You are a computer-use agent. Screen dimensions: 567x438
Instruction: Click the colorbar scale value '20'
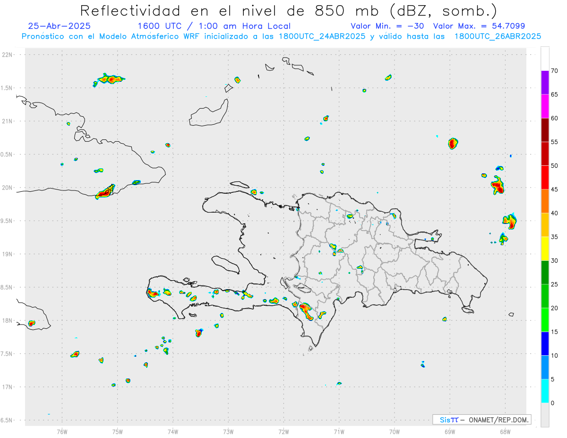click(555, 308)
